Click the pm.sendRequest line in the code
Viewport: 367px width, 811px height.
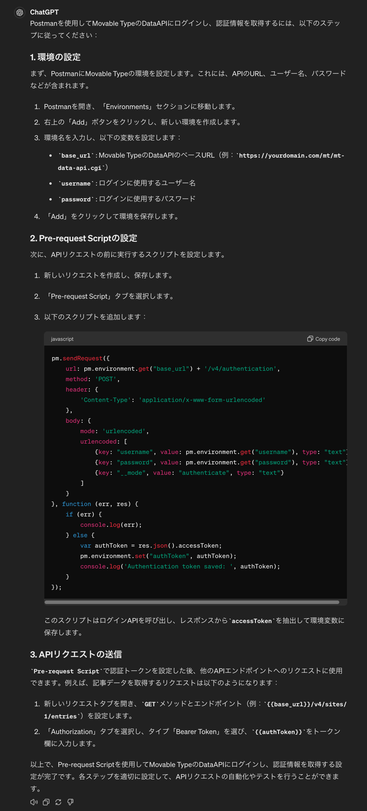coord(81,358)
